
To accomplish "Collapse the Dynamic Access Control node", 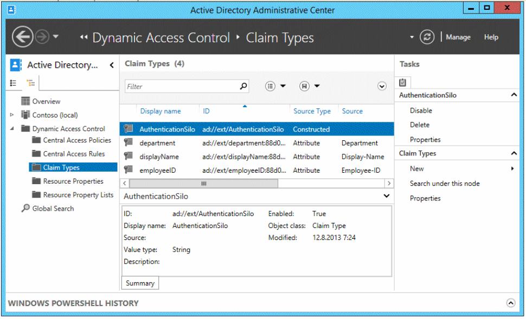I will pos(12,128).
